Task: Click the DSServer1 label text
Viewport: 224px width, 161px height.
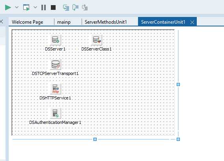Action: pos(55,49)
